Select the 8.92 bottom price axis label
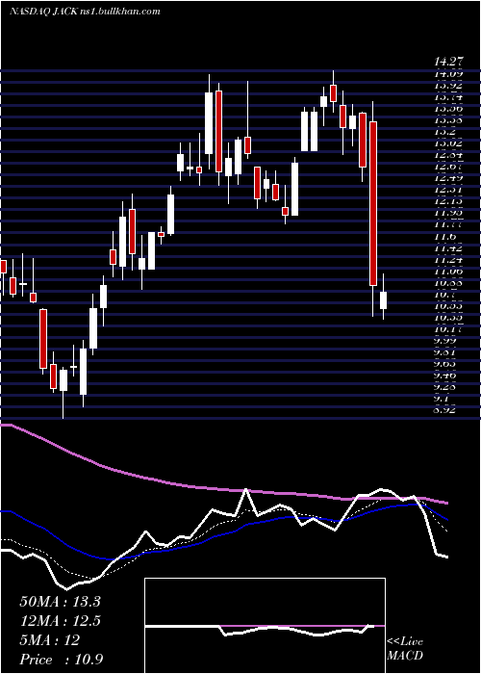This screenshot has height=674, width=481. coord(444,409)
